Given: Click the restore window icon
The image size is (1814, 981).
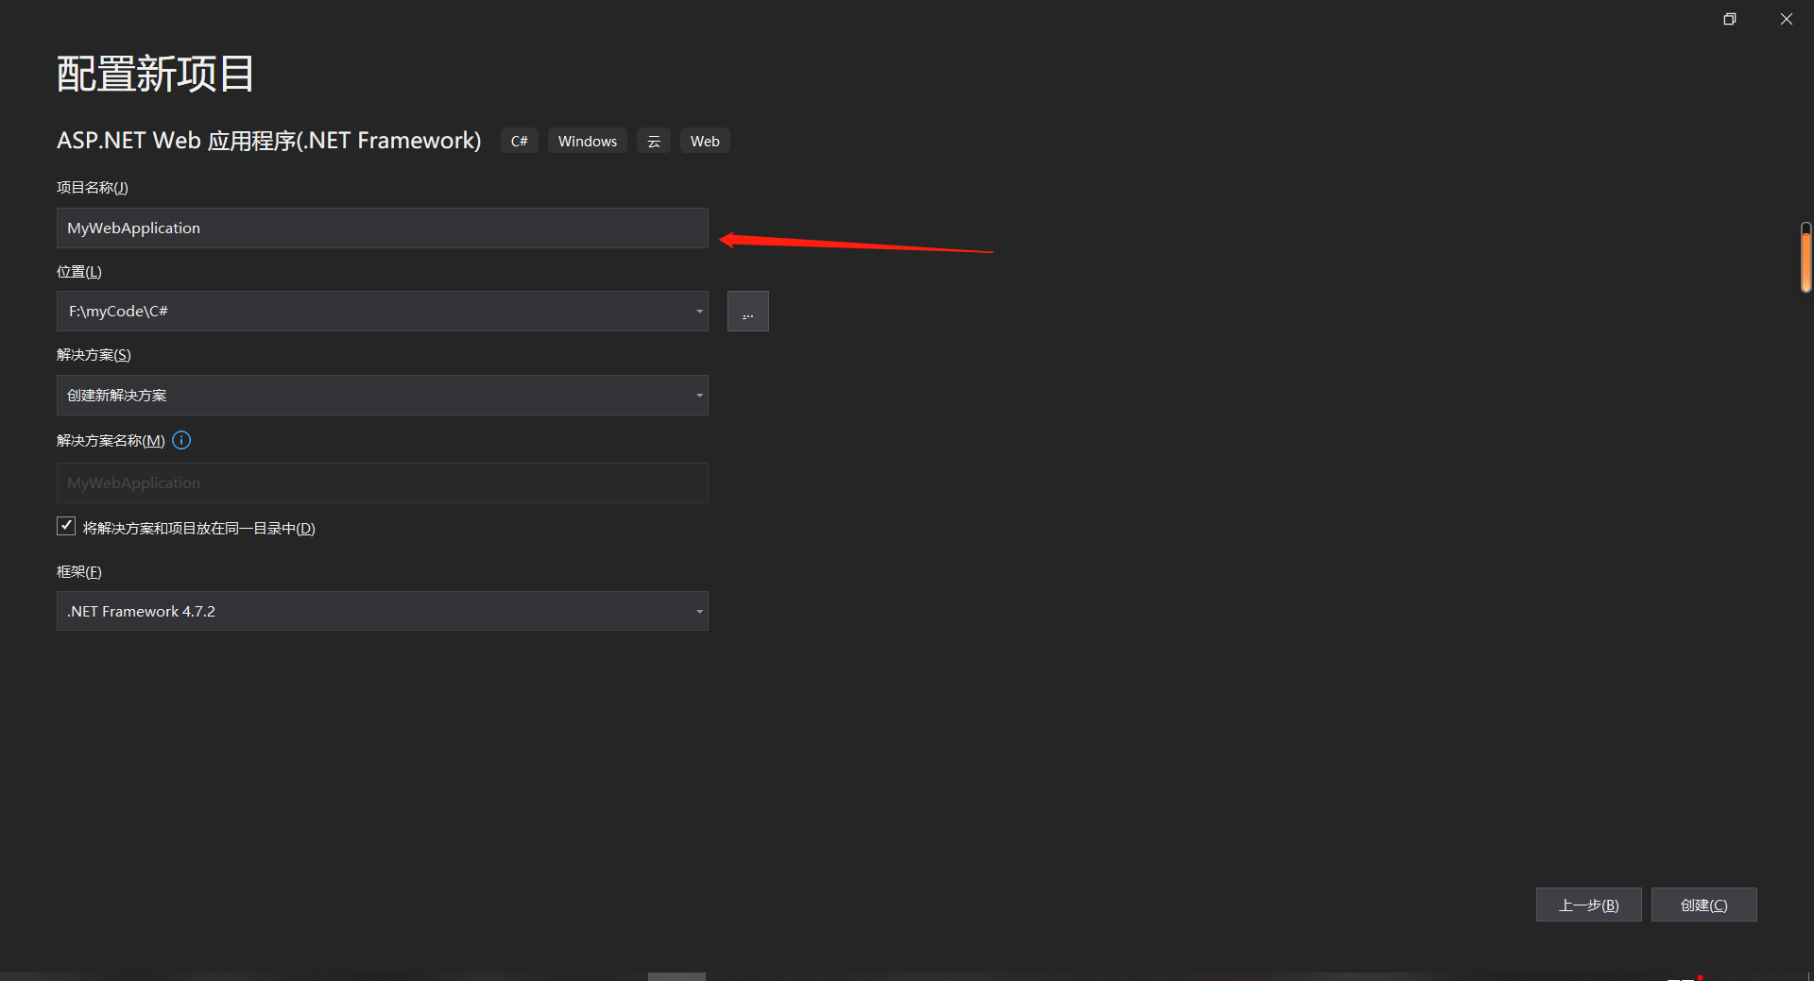Looking at the screenshot, I should 1729,18.
